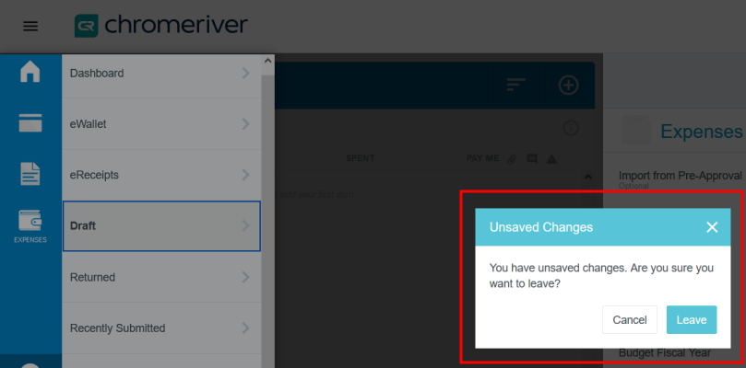Open the Returned menu item

pos(160,277)
